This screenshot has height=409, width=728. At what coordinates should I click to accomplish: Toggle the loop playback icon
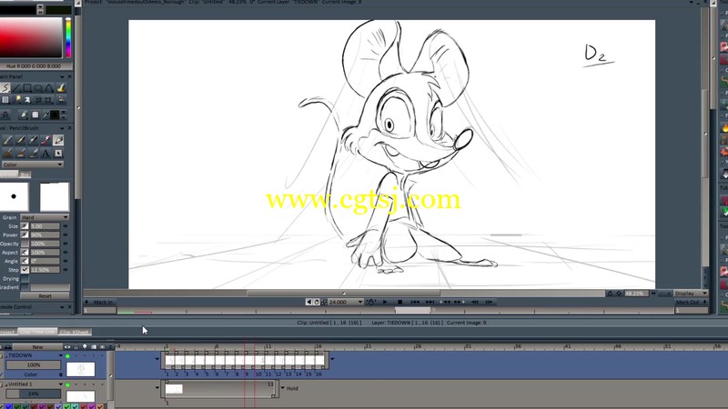(x=317, y=302)
